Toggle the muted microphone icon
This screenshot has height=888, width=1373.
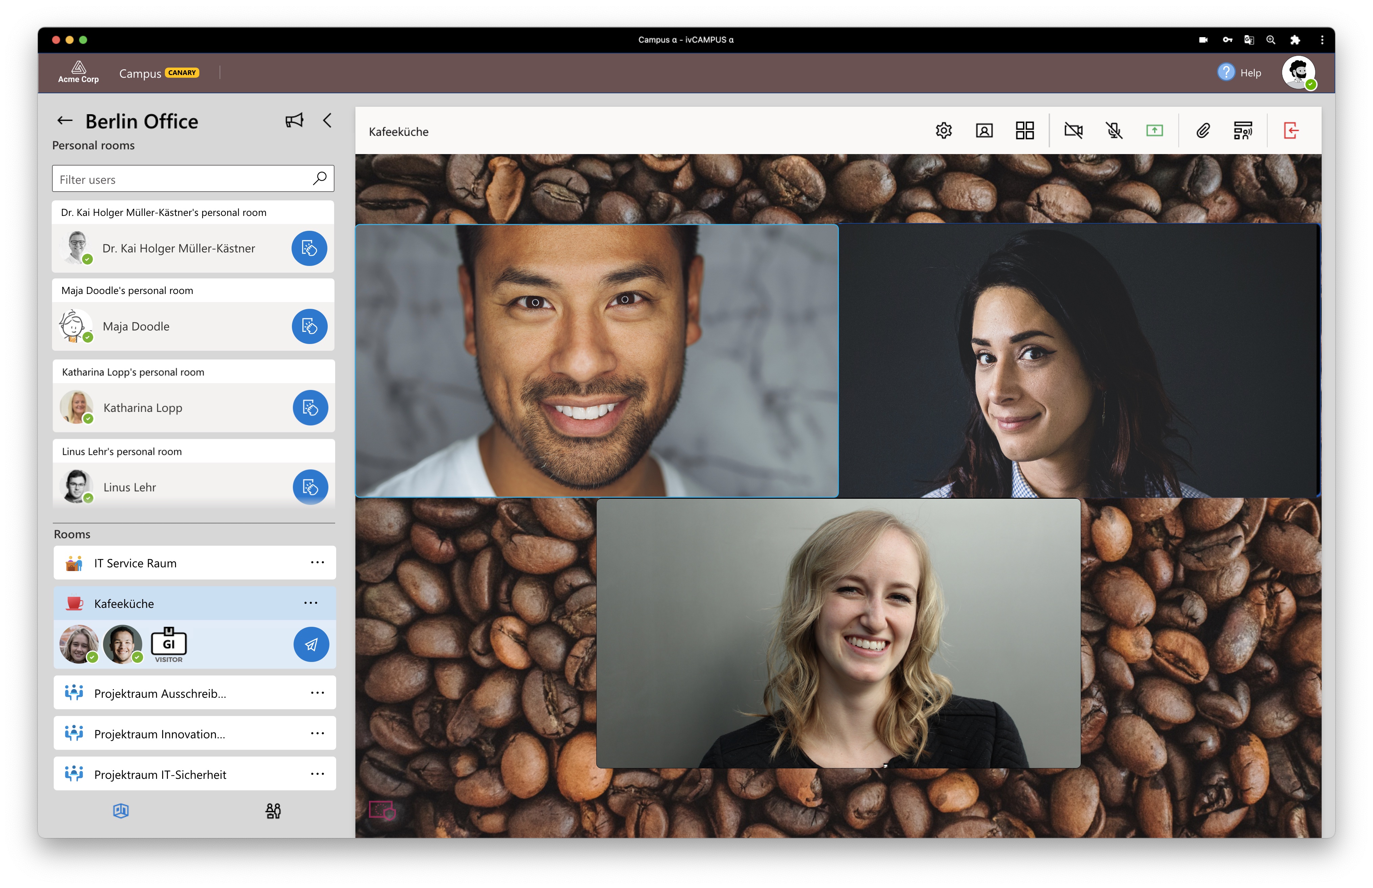click(1114, 131)
